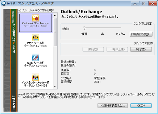Screen dimensions: 158x114
Task: Click 高 on the sensitivity slider
Action: 102,34
